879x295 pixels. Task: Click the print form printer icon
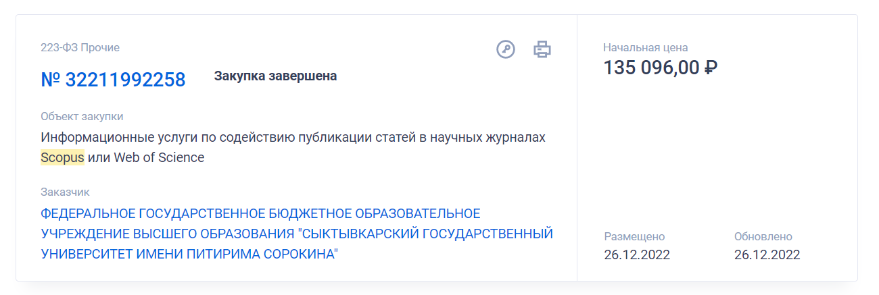pyautogui.click(x=542, y=49)
